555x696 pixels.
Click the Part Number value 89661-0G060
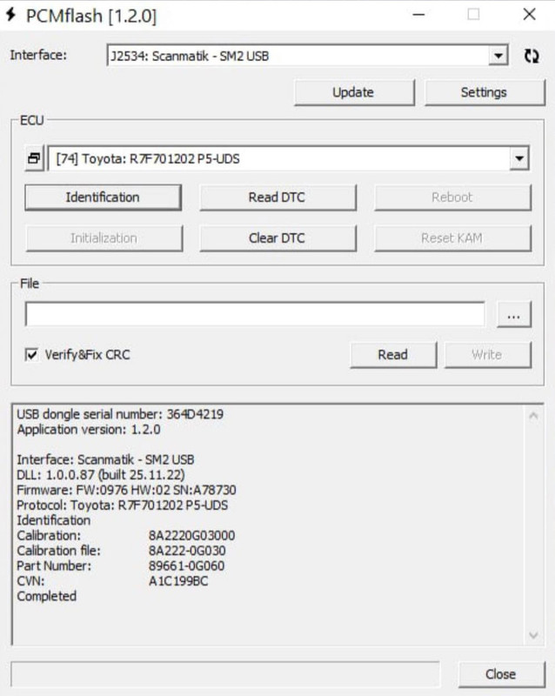coord(186,566)
